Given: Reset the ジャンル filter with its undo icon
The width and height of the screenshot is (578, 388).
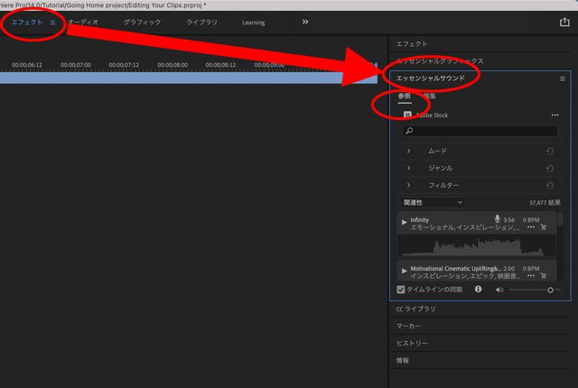Looking at the screenshot, I should [x=549, y=168].
